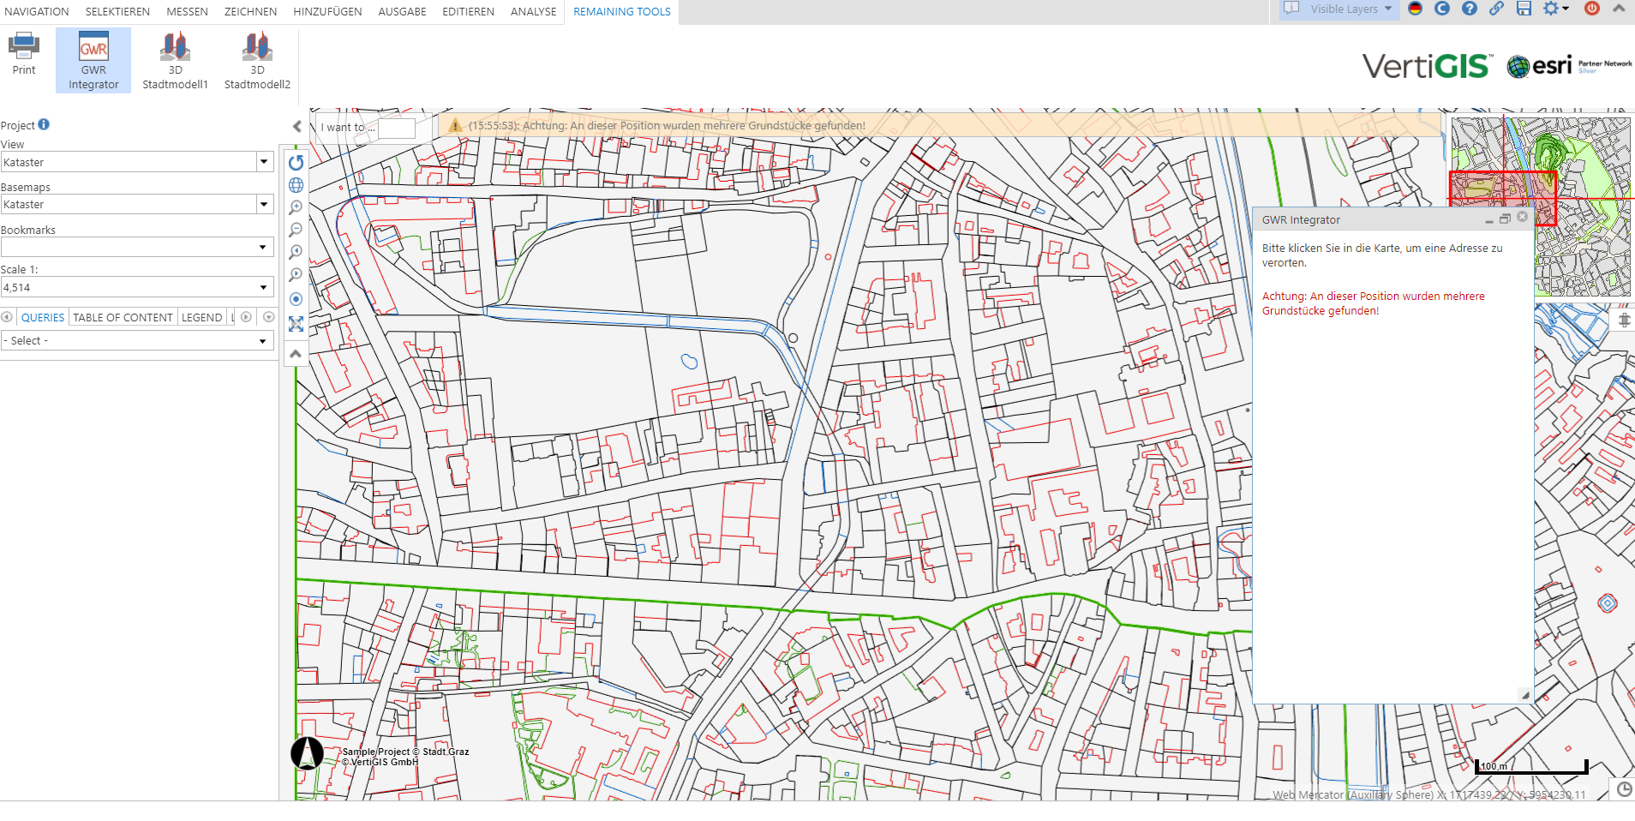Select the Zoom In magnifier tool
The height and width of the screenshot is (821, 1635).
(x=296, y=207)
